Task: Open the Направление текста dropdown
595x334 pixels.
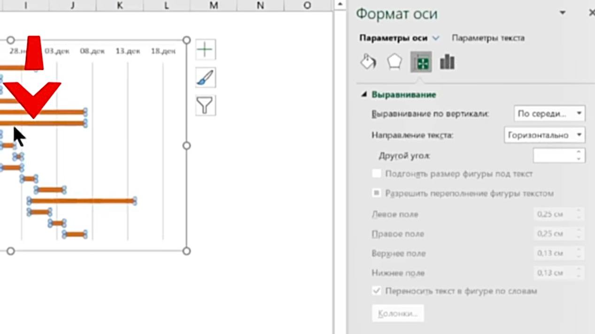Action: [x=544, y=135]
